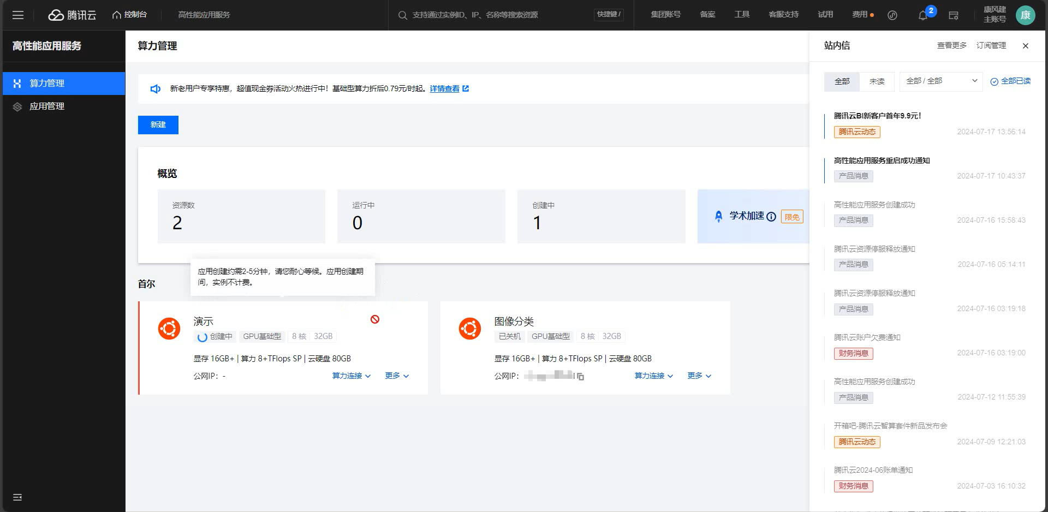Screen dimensions: 1048x512
Task: Expand 算力连接 on 图像分类 card
Action: coord(654,376)
